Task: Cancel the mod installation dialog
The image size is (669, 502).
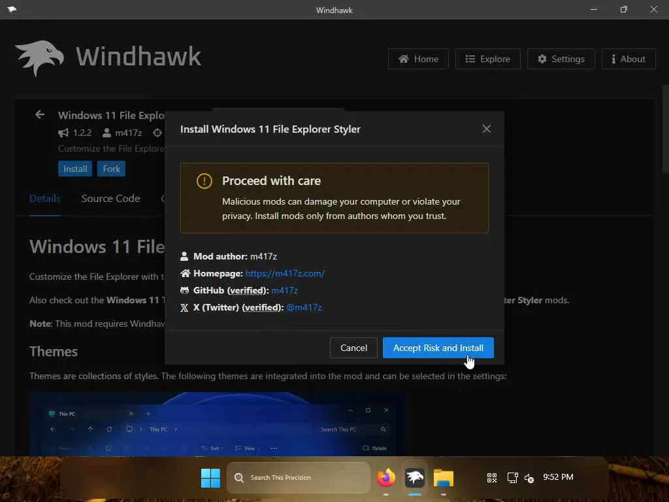Action: click(x=353, y=348)
